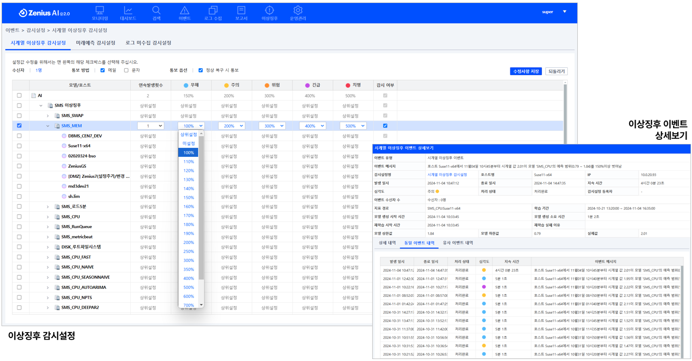Click the host icon beside sh.lim

click(64, 196)
